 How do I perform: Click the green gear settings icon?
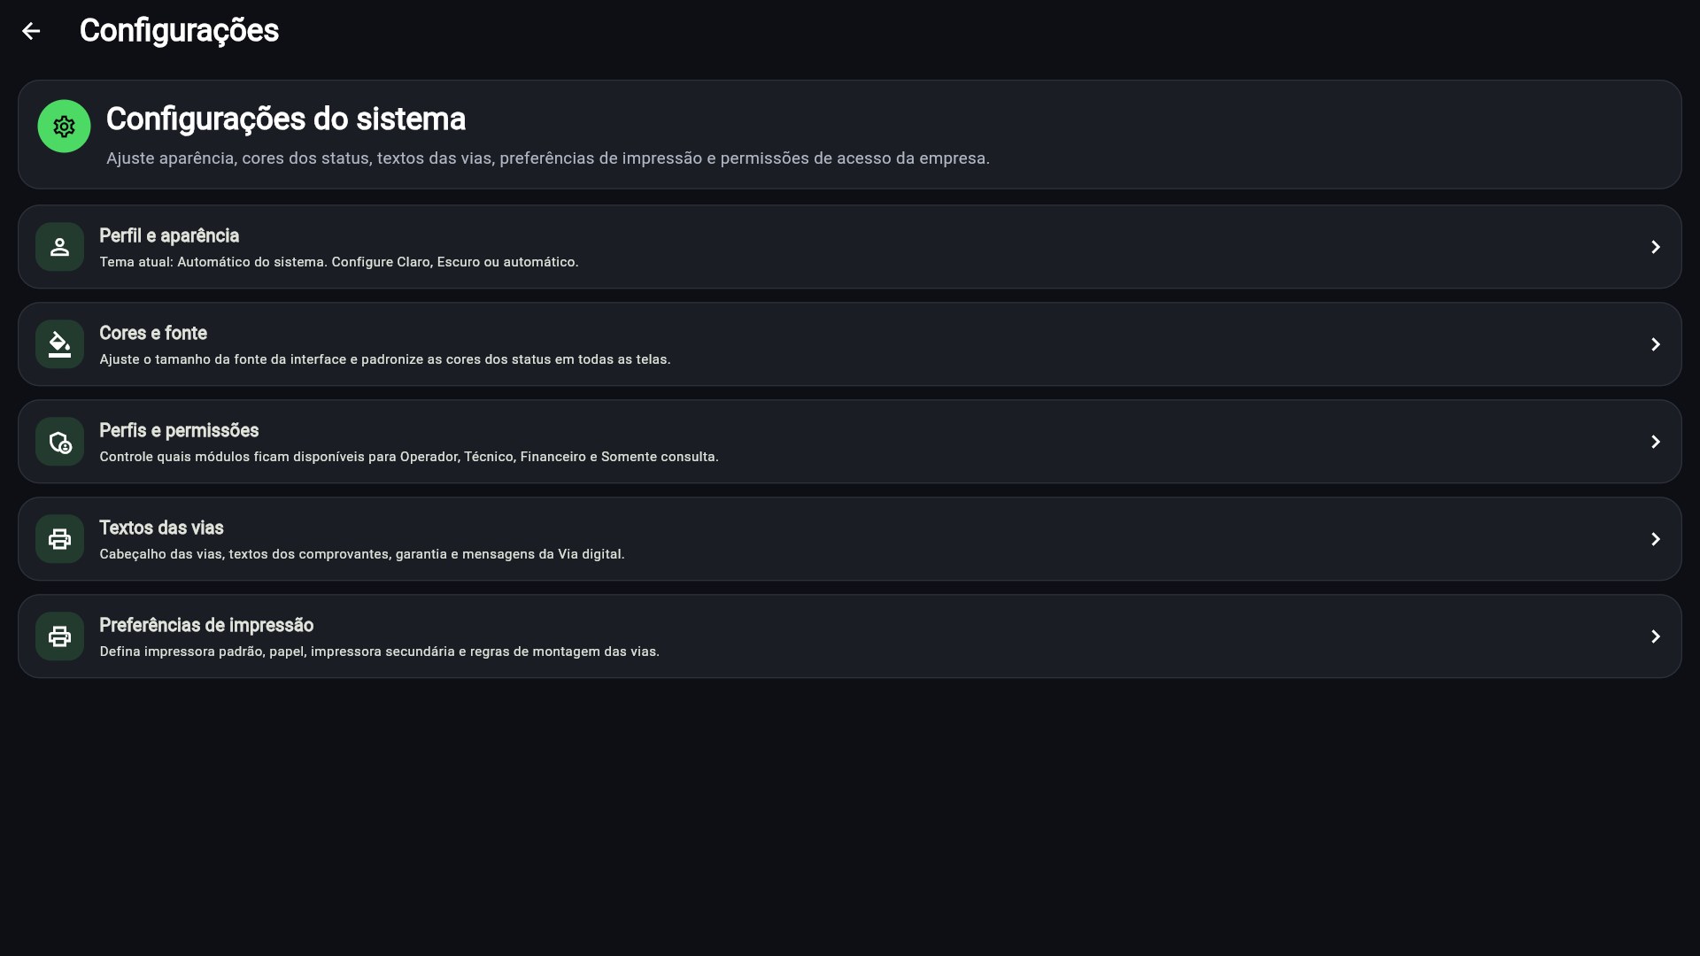click(x=64, y=127)
